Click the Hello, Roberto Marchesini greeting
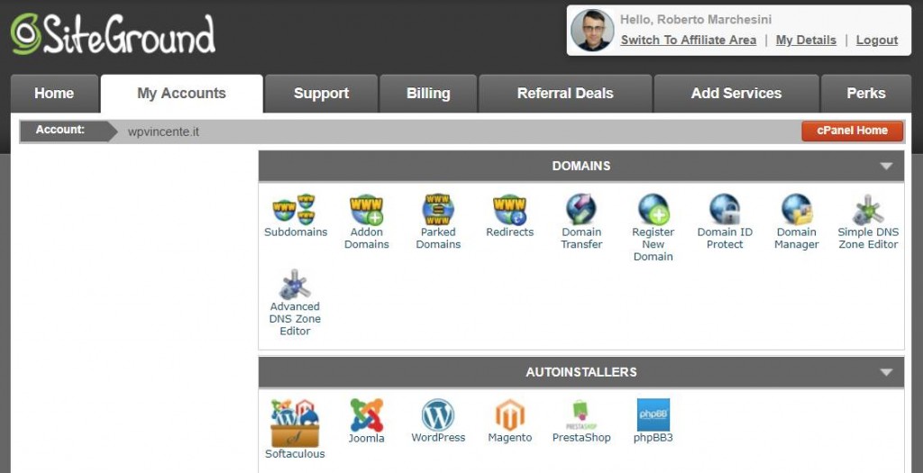923x473 pixels. (696, 20)
